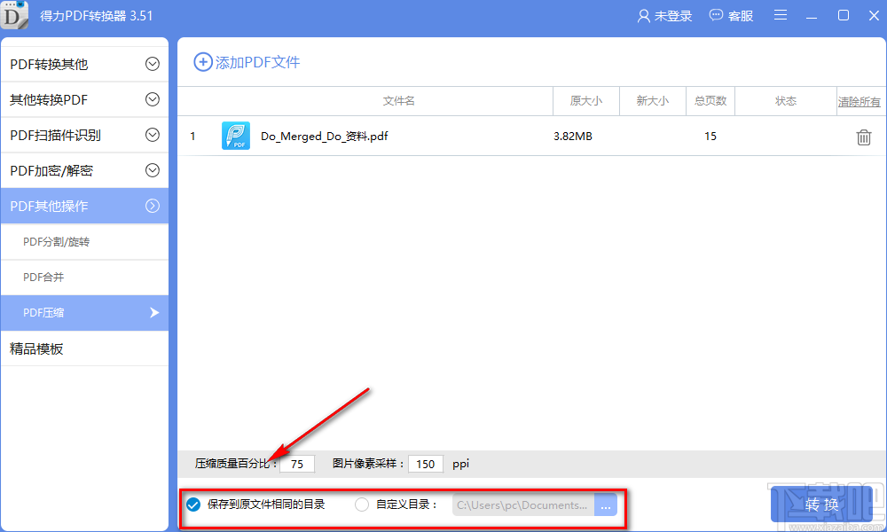Viewport: 887px width, 532px height.
Task: Click 清除所有 to clear list
Action: coord(860,102)
